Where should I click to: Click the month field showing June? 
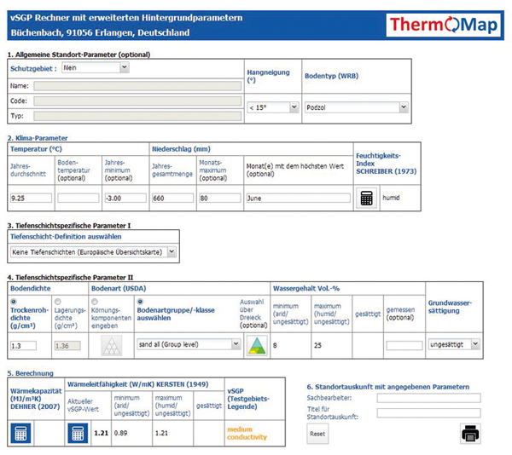[x=298, y=198]
